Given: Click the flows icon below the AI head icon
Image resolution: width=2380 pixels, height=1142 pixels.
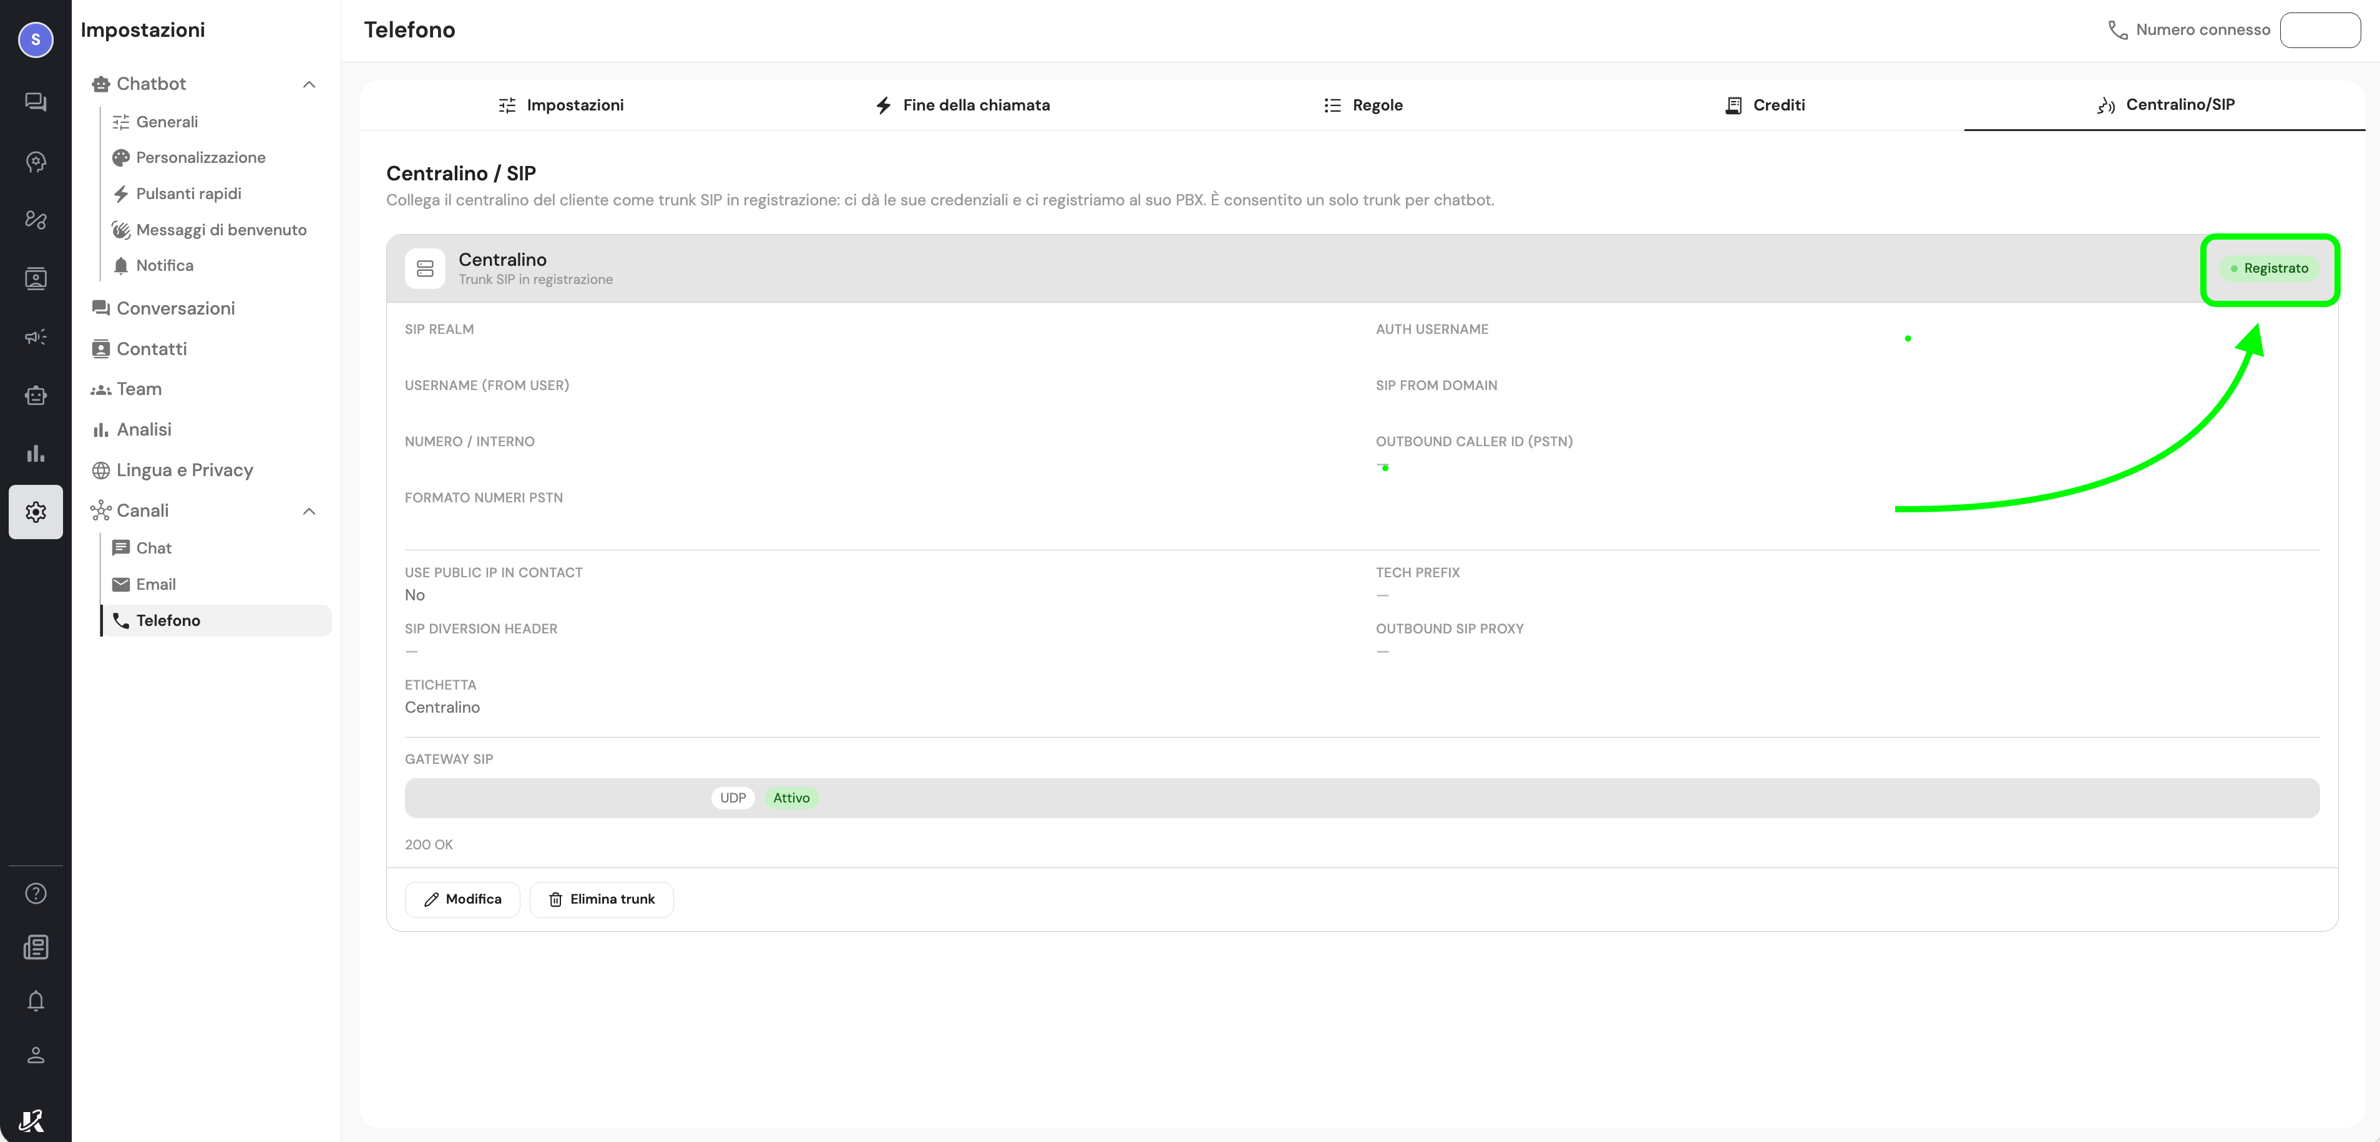Looking at the screenshot, I should click(x=35, y=220).
